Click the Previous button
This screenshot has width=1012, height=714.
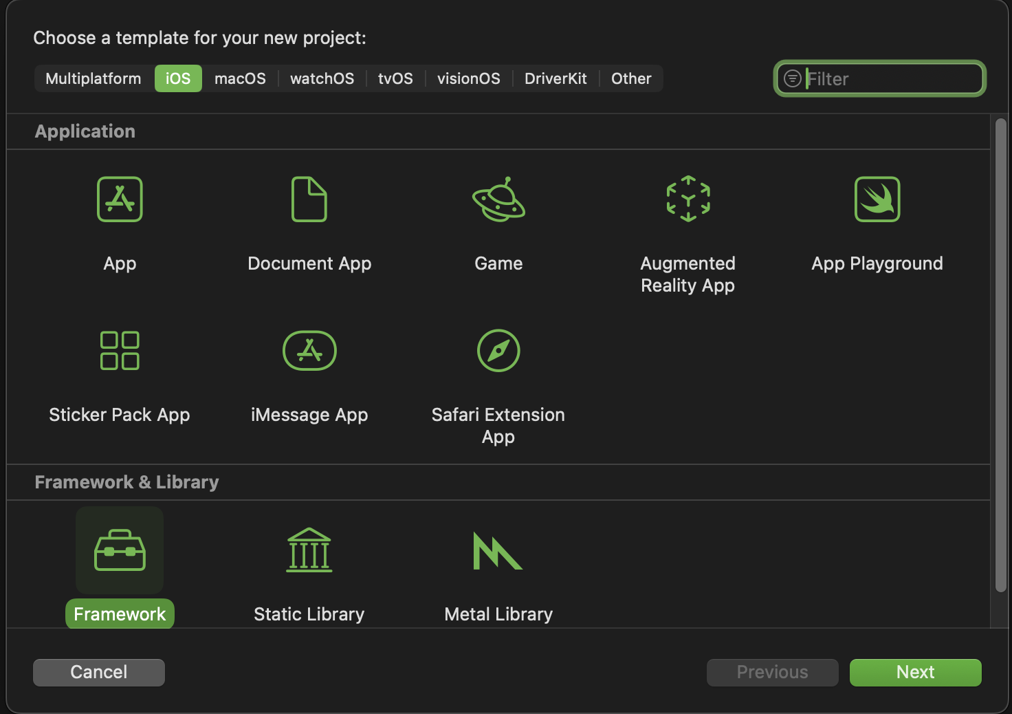[773, 672]
